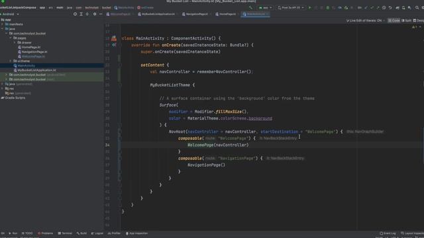Image resolution: width=424 pixels, height=238 pixels.
Task: Click the 'main' breadcrumb in navigation bar
Action: (60, 7)
